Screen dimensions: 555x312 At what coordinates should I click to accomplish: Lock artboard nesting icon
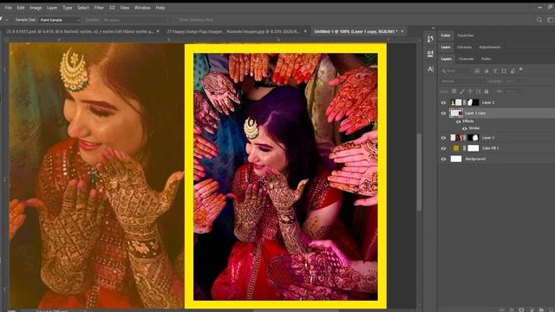478,91
